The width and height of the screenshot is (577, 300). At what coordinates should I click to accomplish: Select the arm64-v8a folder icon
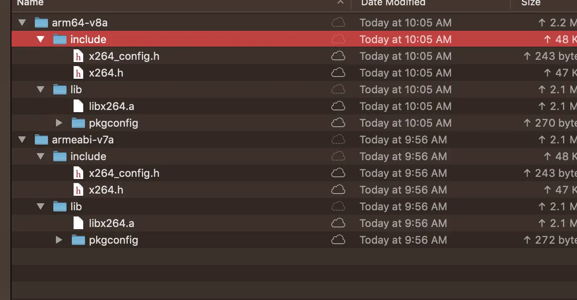coord(41,22)
